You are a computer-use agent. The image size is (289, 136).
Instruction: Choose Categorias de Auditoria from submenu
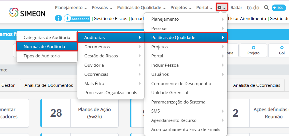(47, 37)
